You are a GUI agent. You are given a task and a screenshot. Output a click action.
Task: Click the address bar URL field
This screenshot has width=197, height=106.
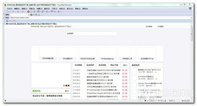(x=100, y=18)
